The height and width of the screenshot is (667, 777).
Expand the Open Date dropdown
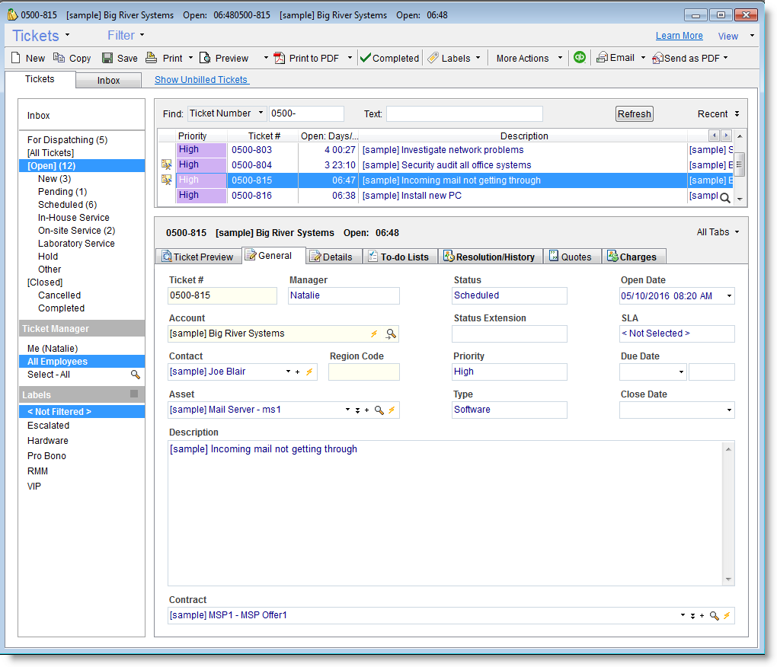click(x=729, y=295)
